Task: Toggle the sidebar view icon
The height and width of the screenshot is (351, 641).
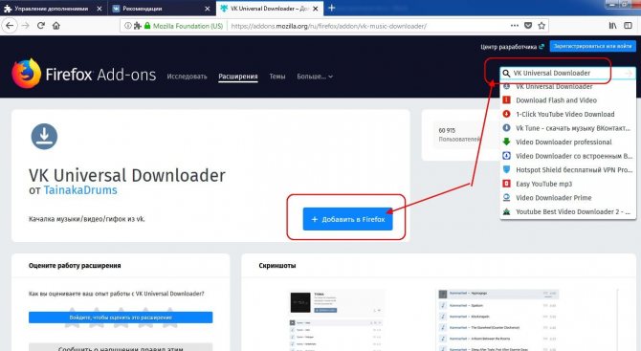Action: (628, 25)
